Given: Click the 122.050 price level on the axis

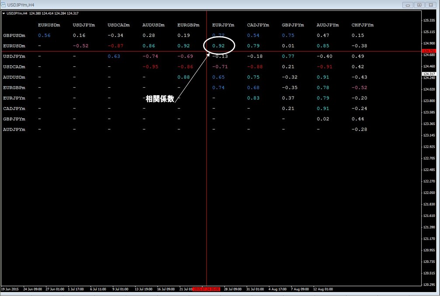Looking at the screenshot, I should pyautogui.click(x=429, y=193).
